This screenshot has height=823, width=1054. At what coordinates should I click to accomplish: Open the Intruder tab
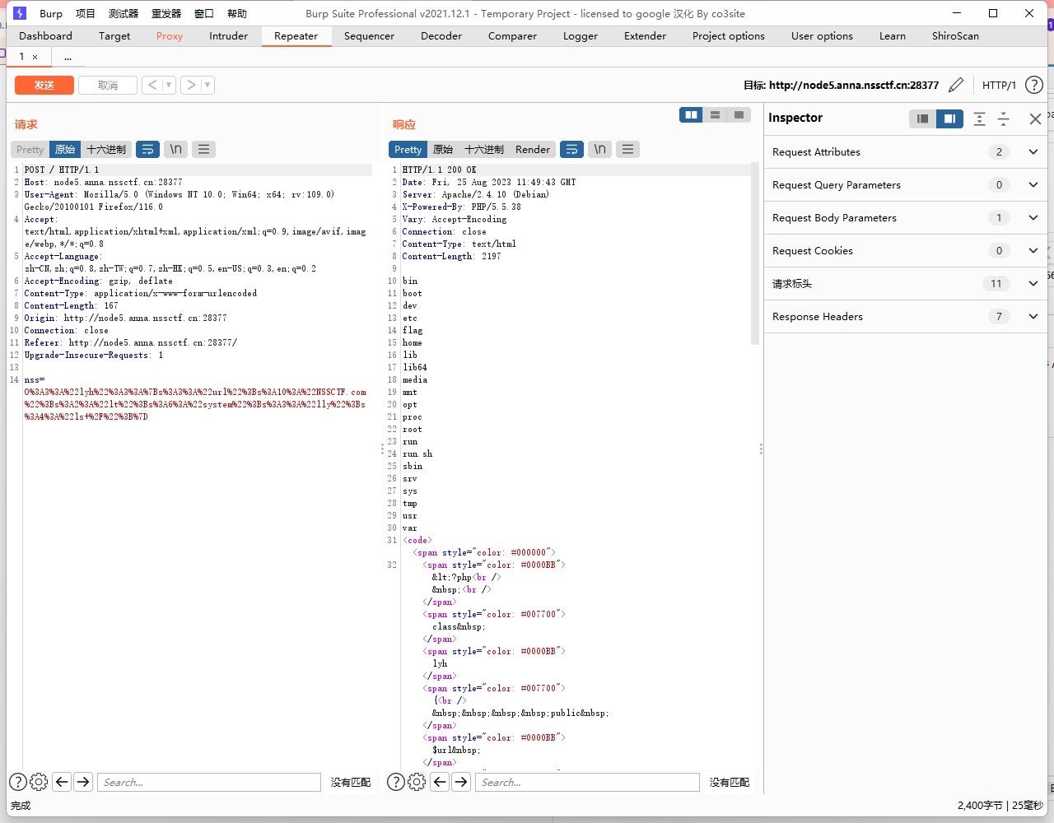(x=228, y=35)
